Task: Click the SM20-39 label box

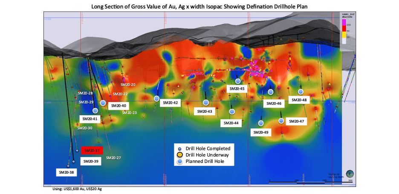Action: pyautogui.click(x=91, y=161)
